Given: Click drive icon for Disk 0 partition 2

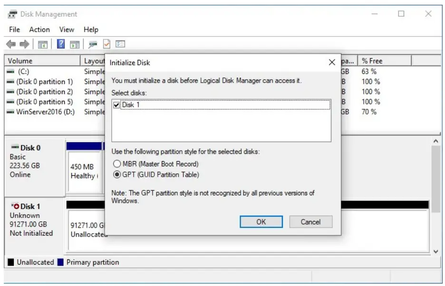Looking at the screenshot, I should point(10,92).
